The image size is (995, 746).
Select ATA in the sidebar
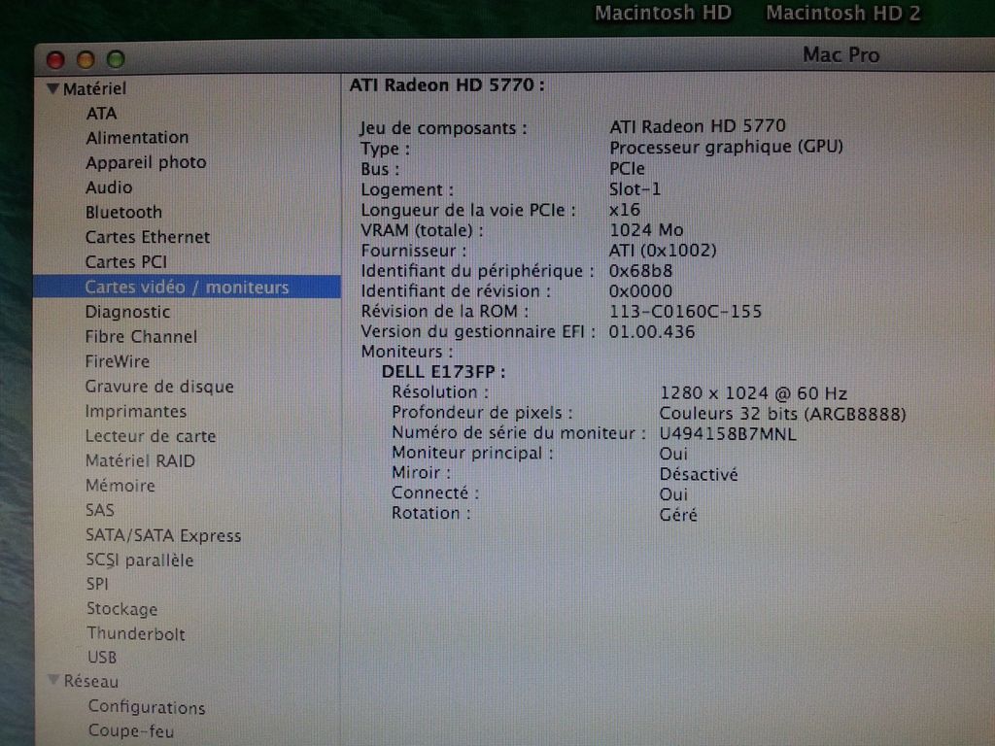point(101,113)
